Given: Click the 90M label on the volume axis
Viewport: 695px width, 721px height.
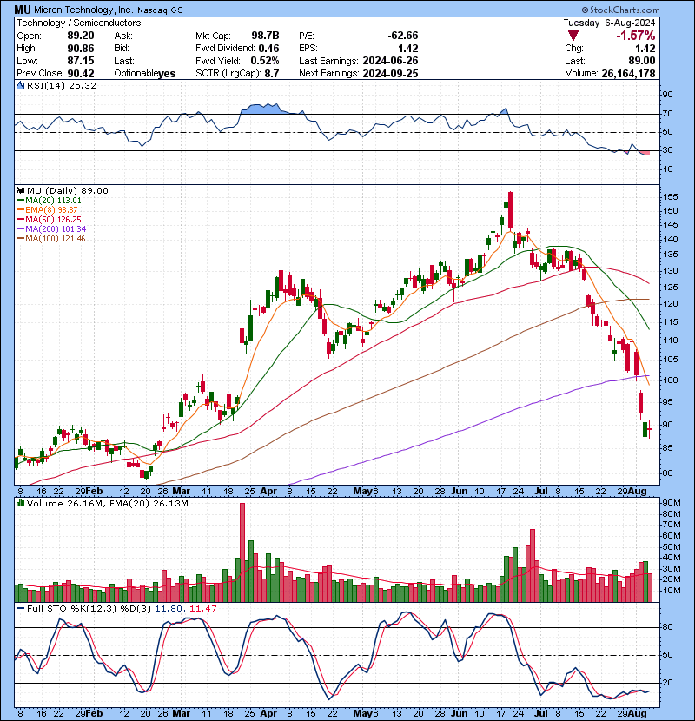Looking at the screenshot, I should coord(671,503).
